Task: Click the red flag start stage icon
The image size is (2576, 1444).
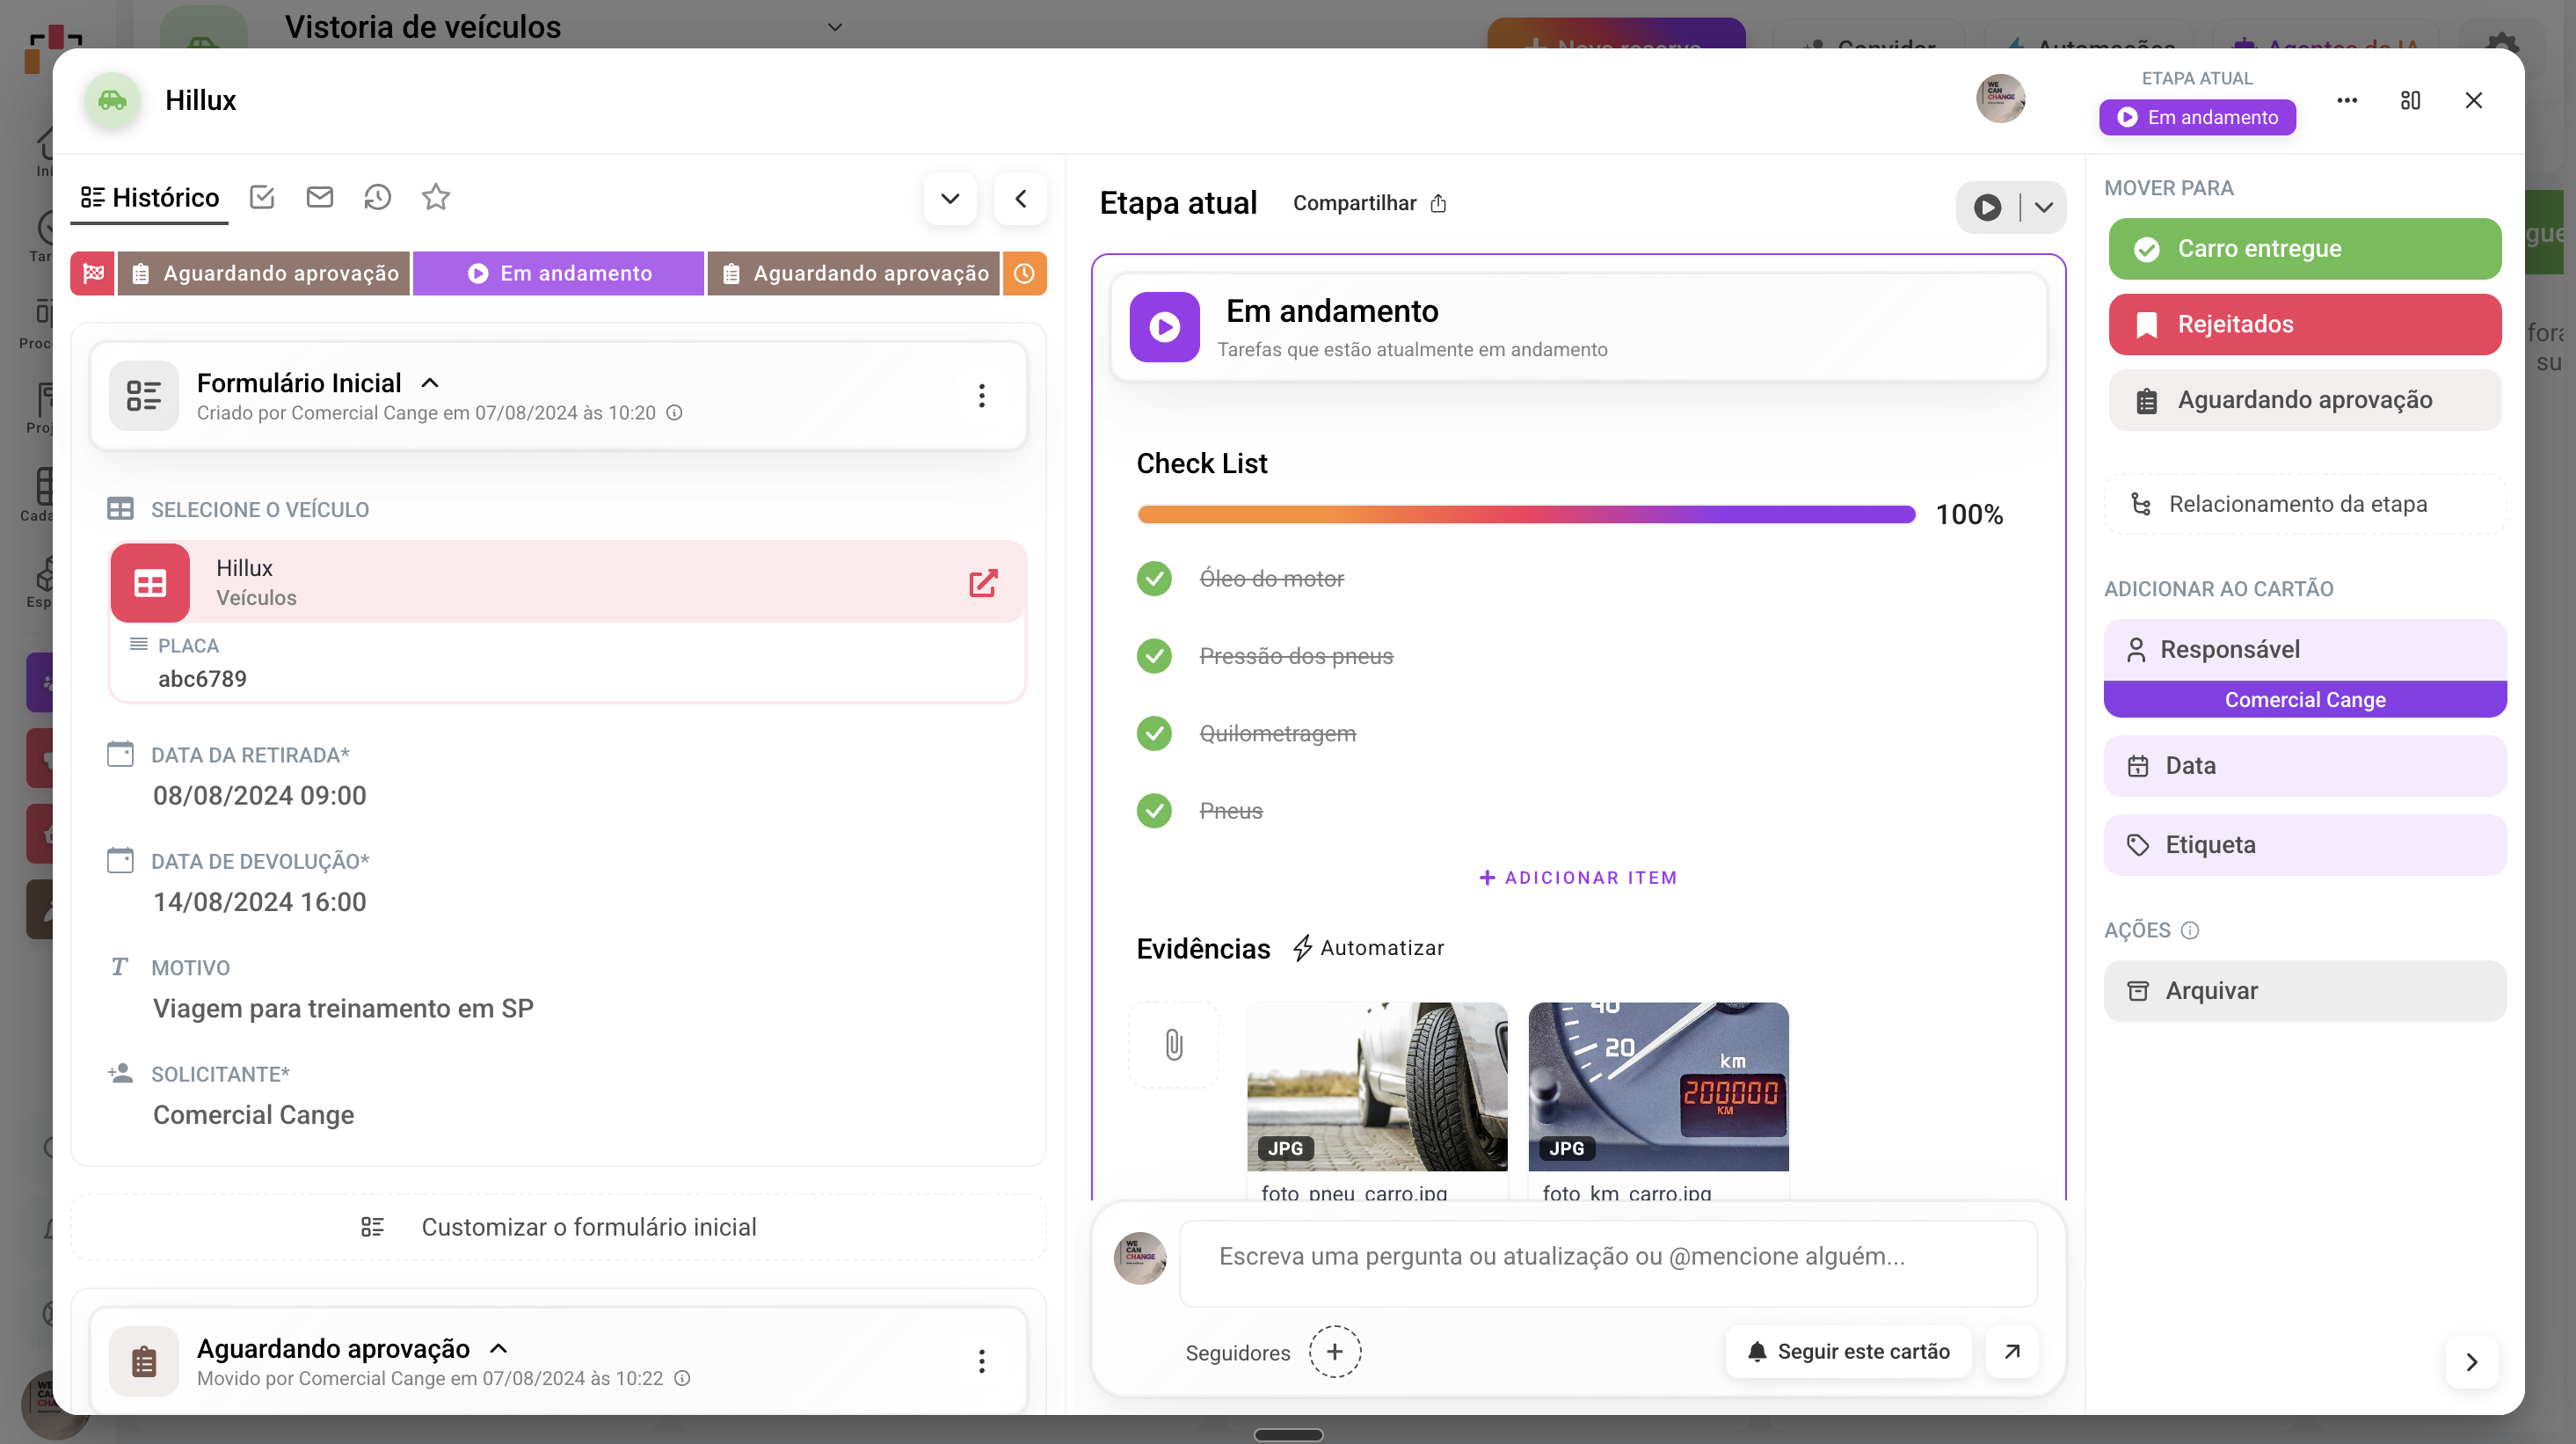Action: 93,273
